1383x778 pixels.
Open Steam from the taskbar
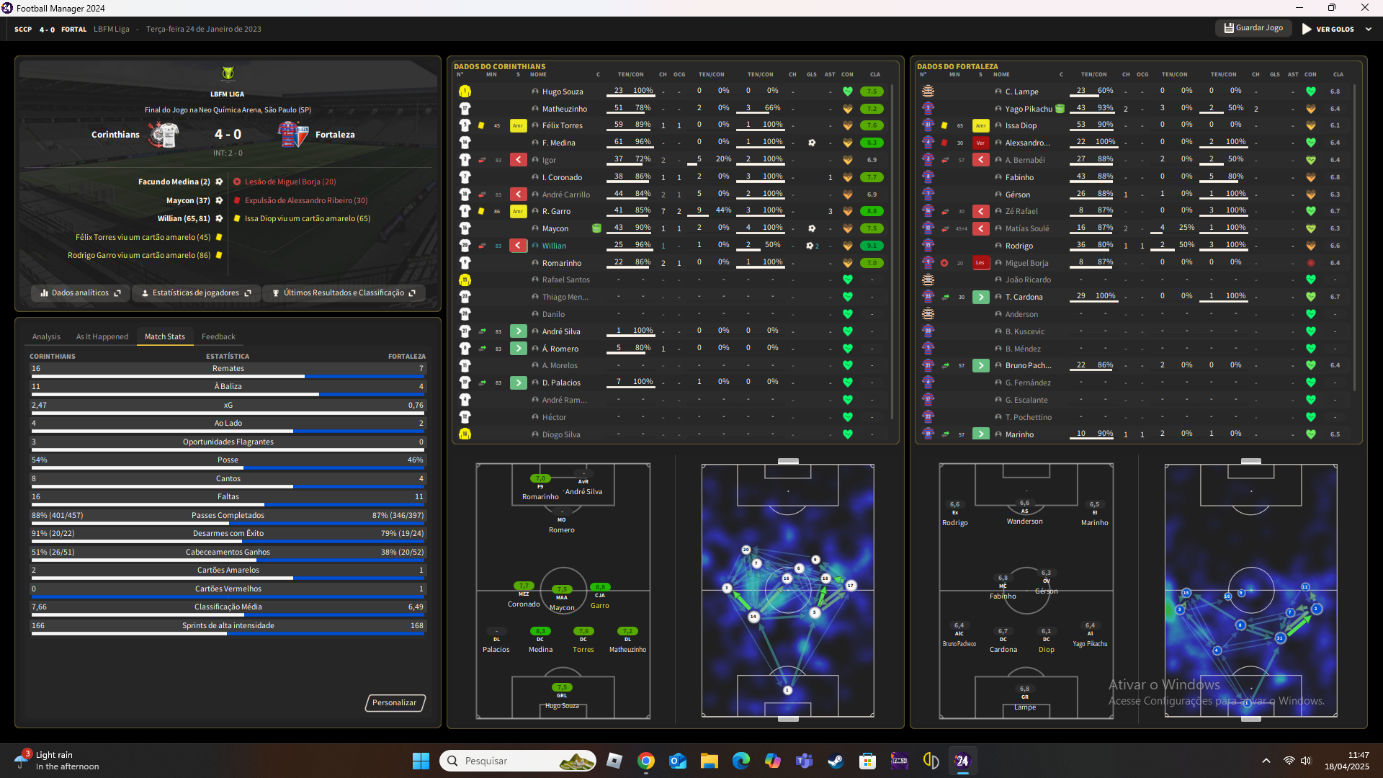click(x=836, y=761)
